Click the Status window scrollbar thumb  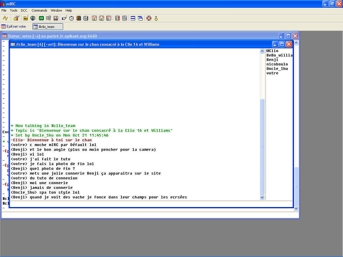pyautogui.click(x=296, y=186)
